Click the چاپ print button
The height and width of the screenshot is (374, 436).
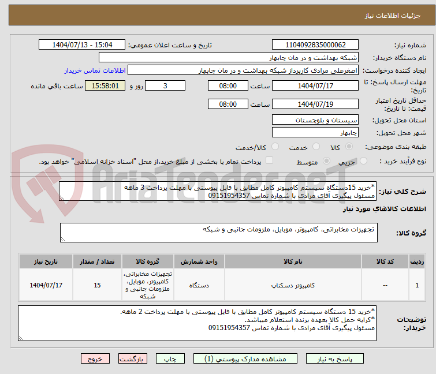pyautogui.click(x=170, y=359)
